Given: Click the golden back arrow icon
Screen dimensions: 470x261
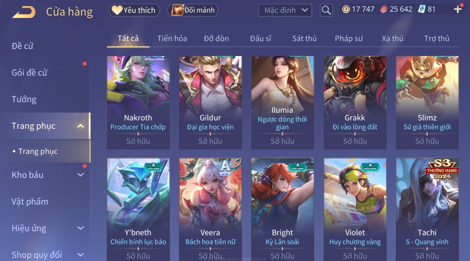Looking at the screenshot, I should pyautogui.click(x=24, y=12).
